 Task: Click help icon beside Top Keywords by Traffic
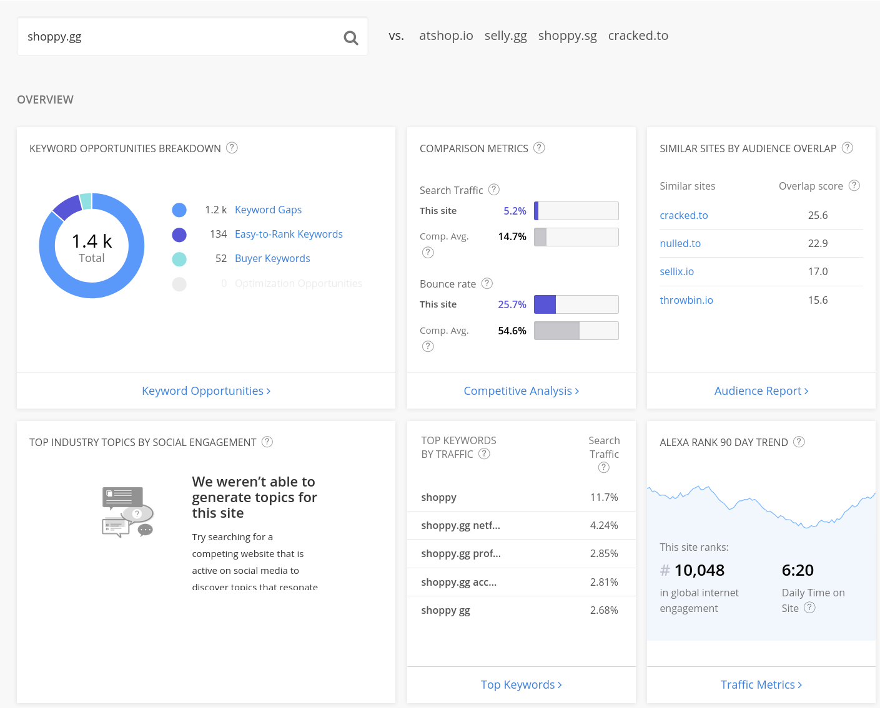(x=484, y=453)
